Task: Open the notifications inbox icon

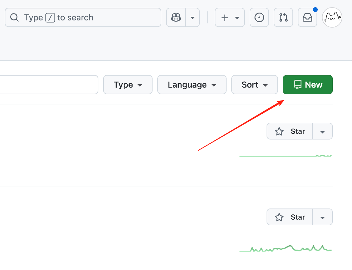Action: [x=307, y=18]
